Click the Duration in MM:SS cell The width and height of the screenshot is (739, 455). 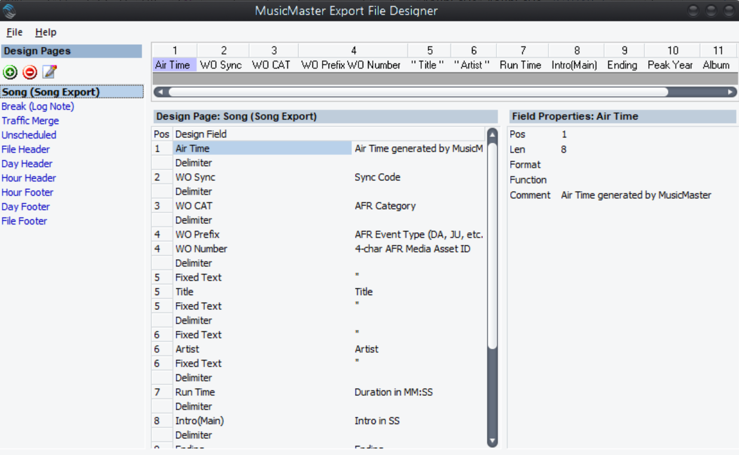click(x=393, y=392)
